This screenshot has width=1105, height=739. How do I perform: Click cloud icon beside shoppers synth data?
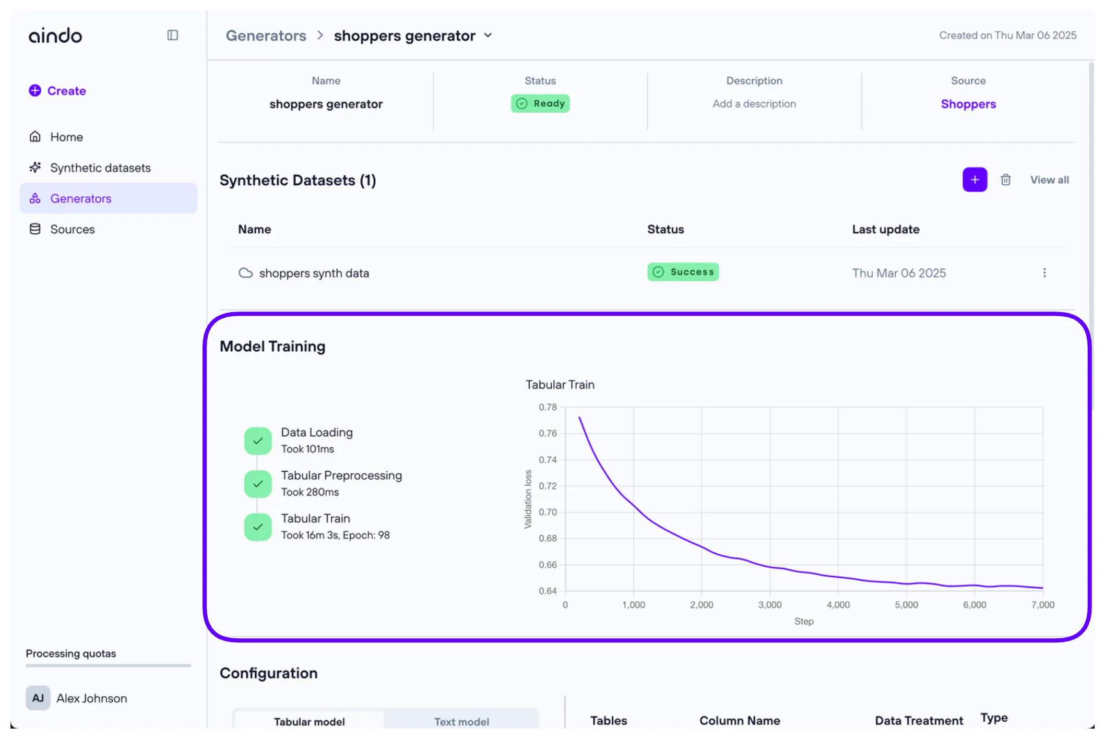tap(245, 273)
